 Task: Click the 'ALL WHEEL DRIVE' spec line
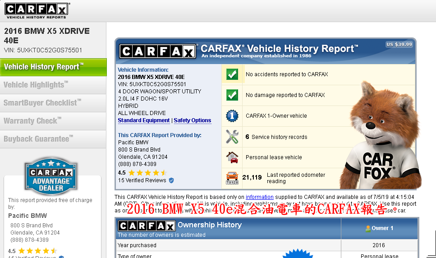coord(142,113)
